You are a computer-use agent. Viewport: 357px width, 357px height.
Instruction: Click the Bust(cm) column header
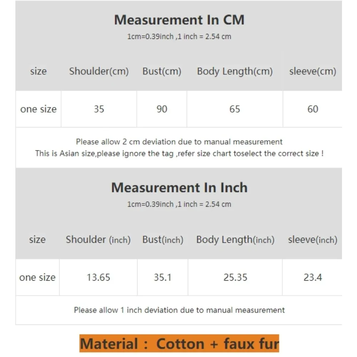[x=162, y=71]
